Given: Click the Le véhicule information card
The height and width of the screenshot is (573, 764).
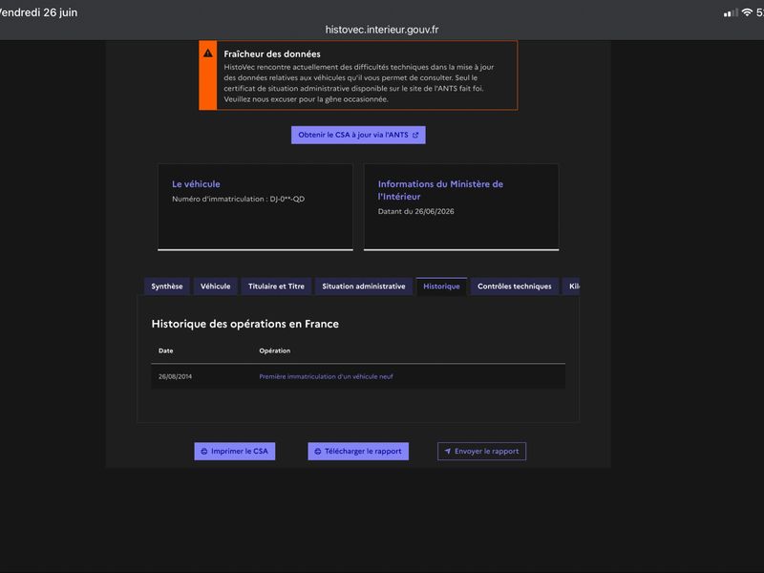Looking at the screenshot, I should pos(255,207).
